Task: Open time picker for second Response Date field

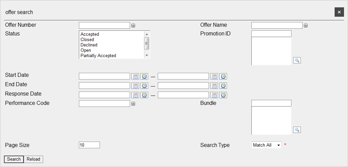Action: click(223, 95)
